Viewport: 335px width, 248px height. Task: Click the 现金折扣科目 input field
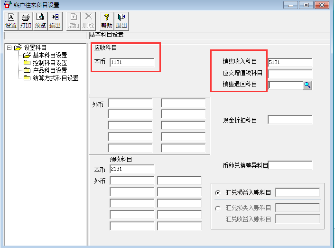[x=289, y=120]
